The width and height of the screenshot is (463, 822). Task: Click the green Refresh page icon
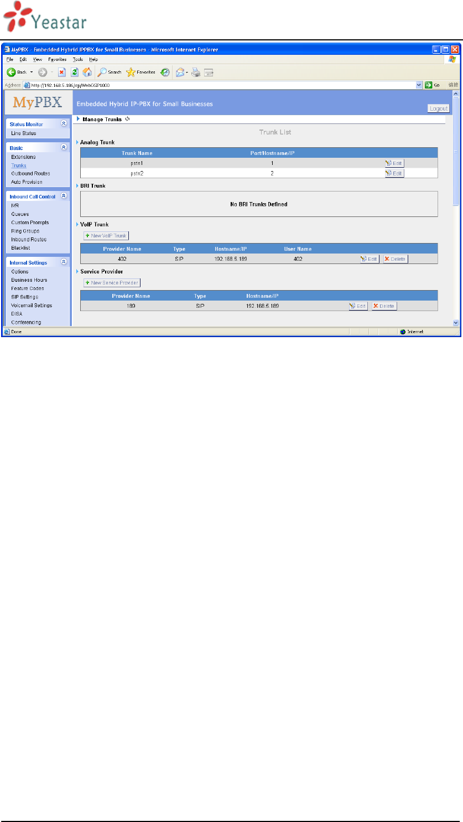(74, 73)
